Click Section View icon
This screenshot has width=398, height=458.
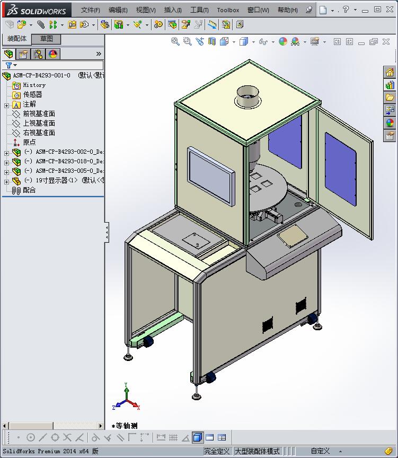(212, 42)
